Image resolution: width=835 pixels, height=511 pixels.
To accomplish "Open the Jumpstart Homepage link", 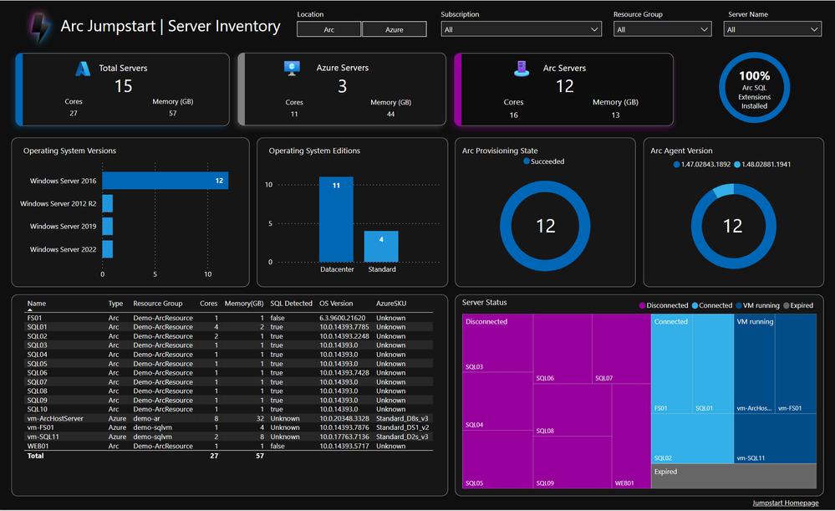I will [785, 503].
